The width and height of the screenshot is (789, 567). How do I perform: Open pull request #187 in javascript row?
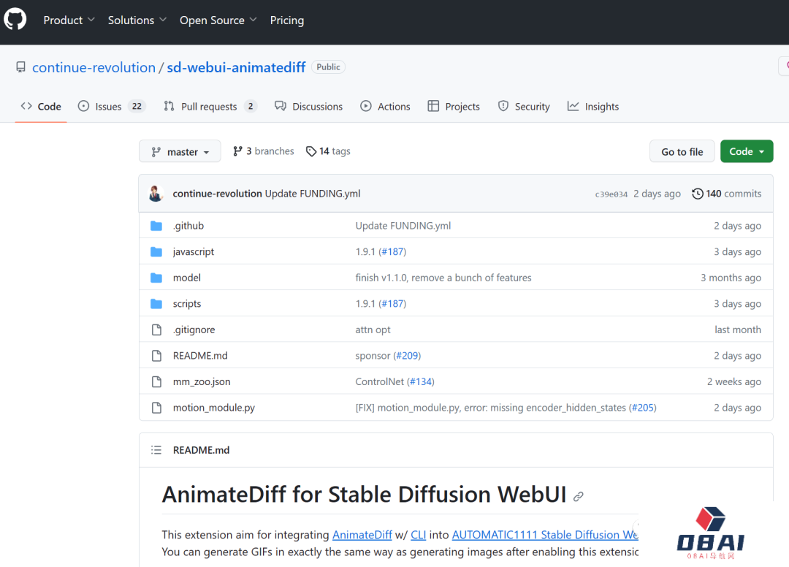392,251
